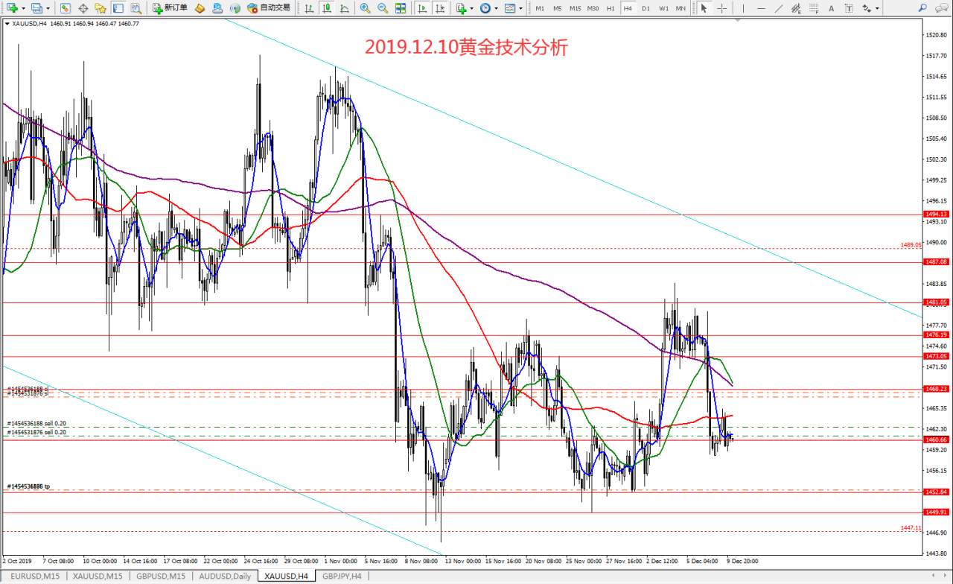Switch to AUDUSD,Daily chart tab
The height and width of the screenshot is (584, 953).
[226, 577]
